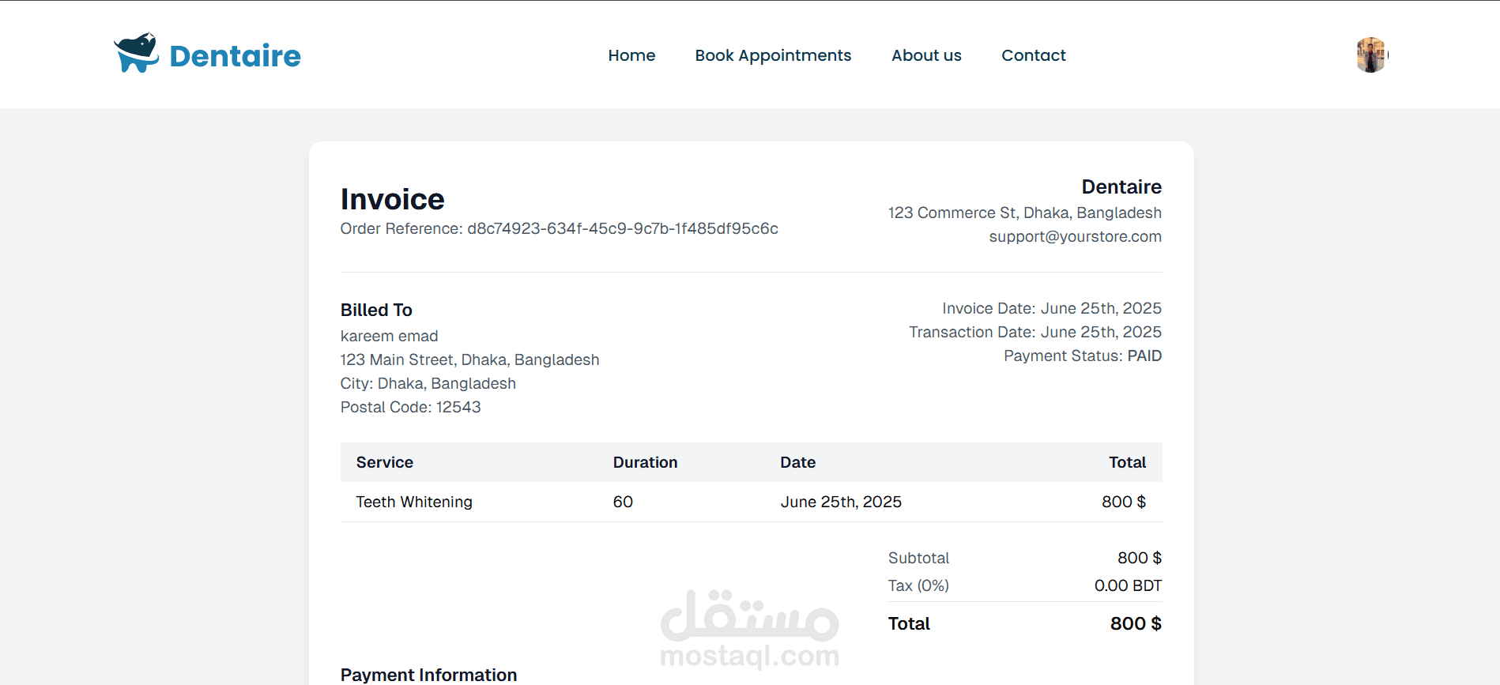Image resolution: width=1500 pixels, height=685 pixels.
Task: Click the Tax (0%) line
Action: pyautogui.click(x=918, y=585)
